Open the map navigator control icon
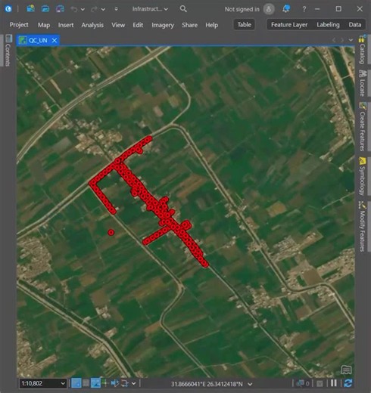 point(346,370)
